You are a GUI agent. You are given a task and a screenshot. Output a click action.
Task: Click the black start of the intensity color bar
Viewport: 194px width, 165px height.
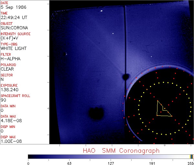point(30,156)
